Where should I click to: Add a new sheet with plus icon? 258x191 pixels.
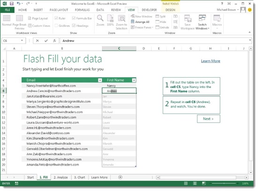pos(120,177)
